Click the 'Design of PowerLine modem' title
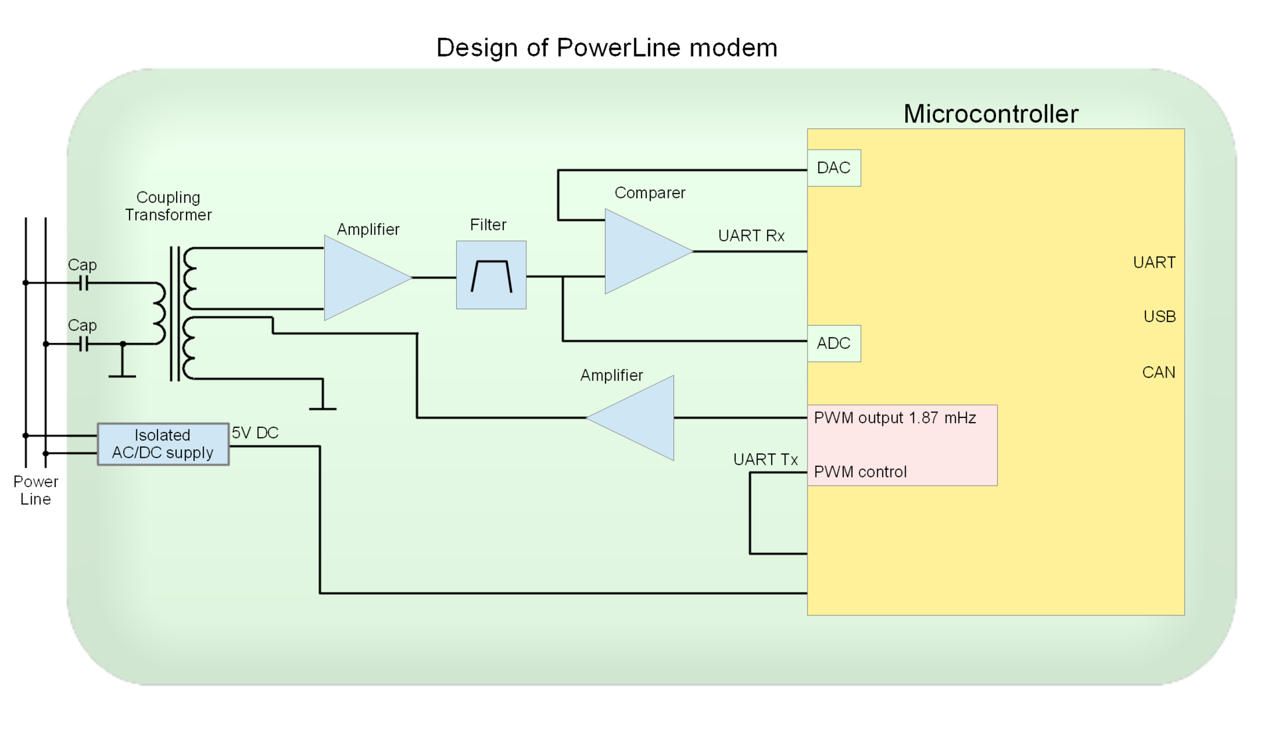The height and width of the screenshot is (729, 1275). click(x=606, y=48)
